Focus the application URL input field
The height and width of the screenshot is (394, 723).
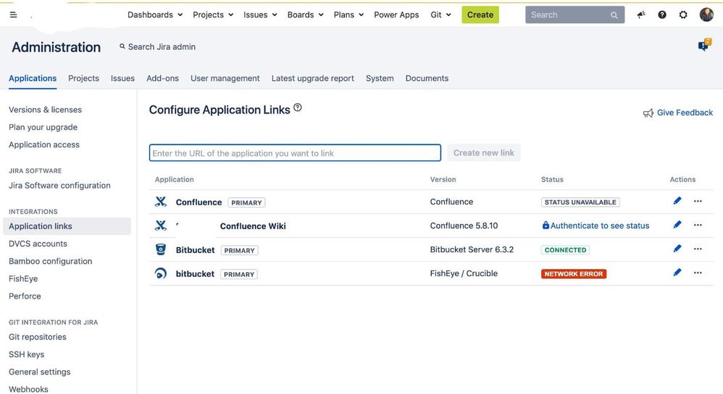pyautogui.click(x=295, y=153)
